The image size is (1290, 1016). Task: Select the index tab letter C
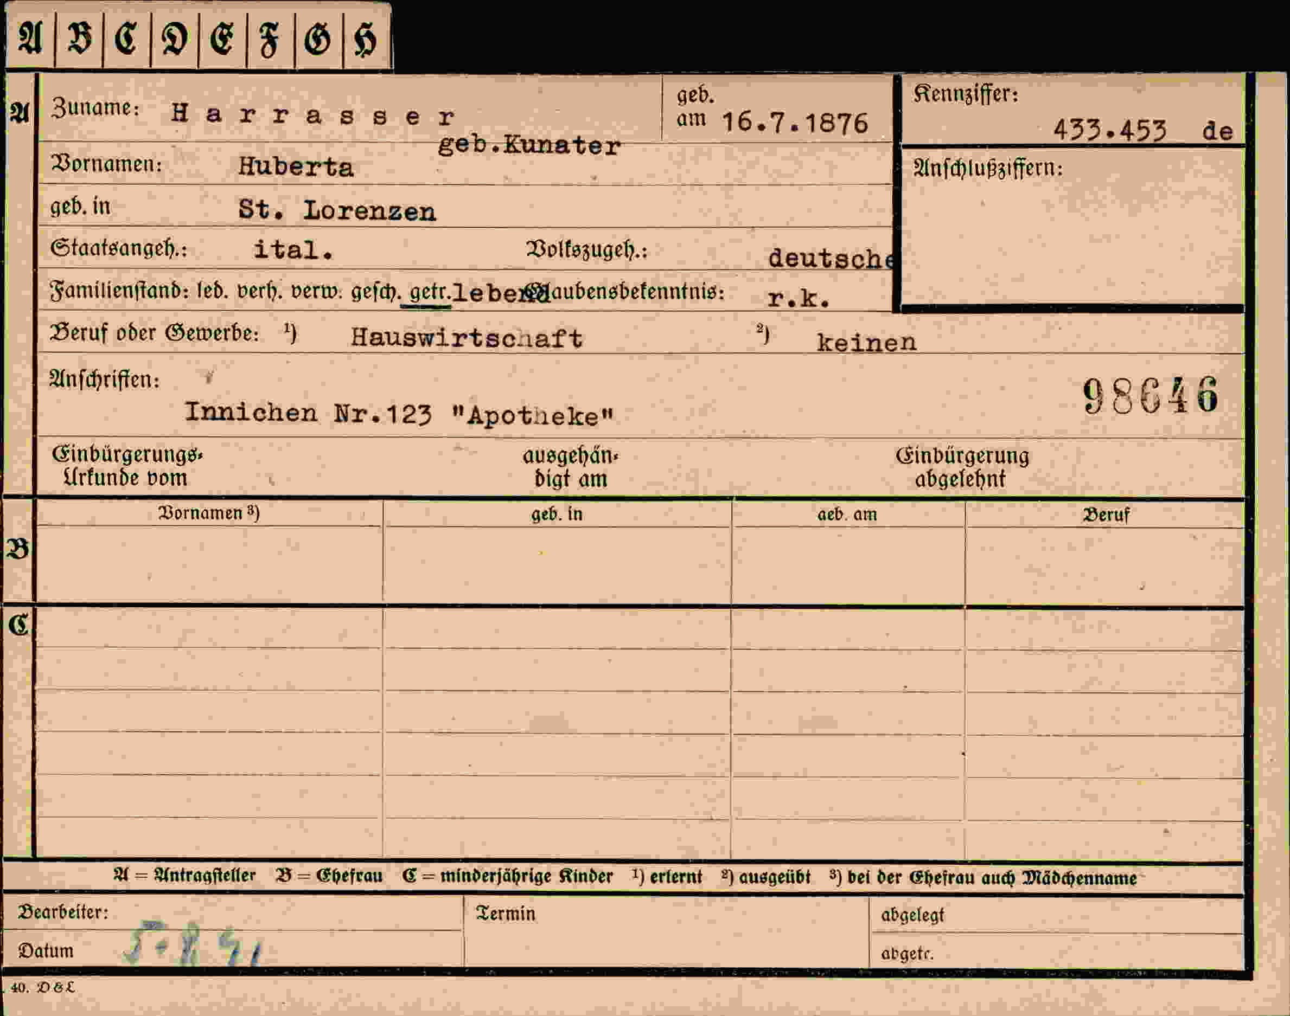127,38
